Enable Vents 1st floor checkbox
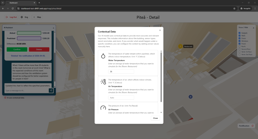This screenshot has height=139, width=258. click(x=239, y=52)
